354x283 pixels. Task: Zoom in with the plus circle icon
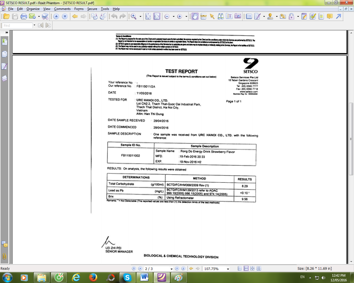pos(180,17)
